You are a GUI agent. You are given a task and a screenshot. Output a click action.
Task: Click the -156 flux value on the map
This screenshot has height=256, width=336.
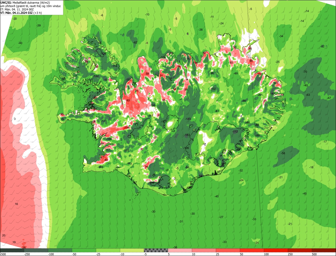153,105
